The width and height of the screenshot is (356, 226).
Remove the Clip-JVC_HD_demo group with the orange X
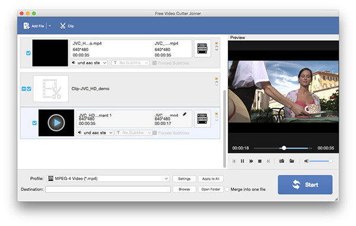point(217,79)
